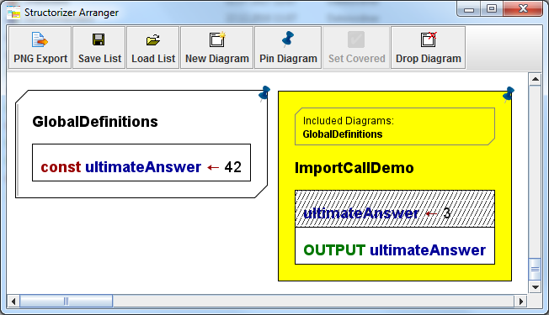Screen dimensions: 549x315
Task: Create a New Diagram
Action: pyautogui.click(x=216, y=48)
